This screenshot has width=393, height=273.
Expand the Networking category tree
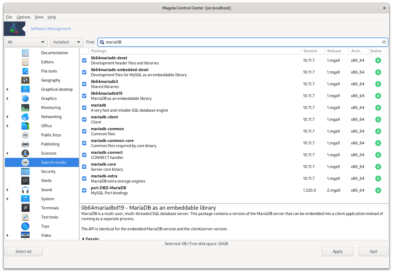[x=8, y=117]
